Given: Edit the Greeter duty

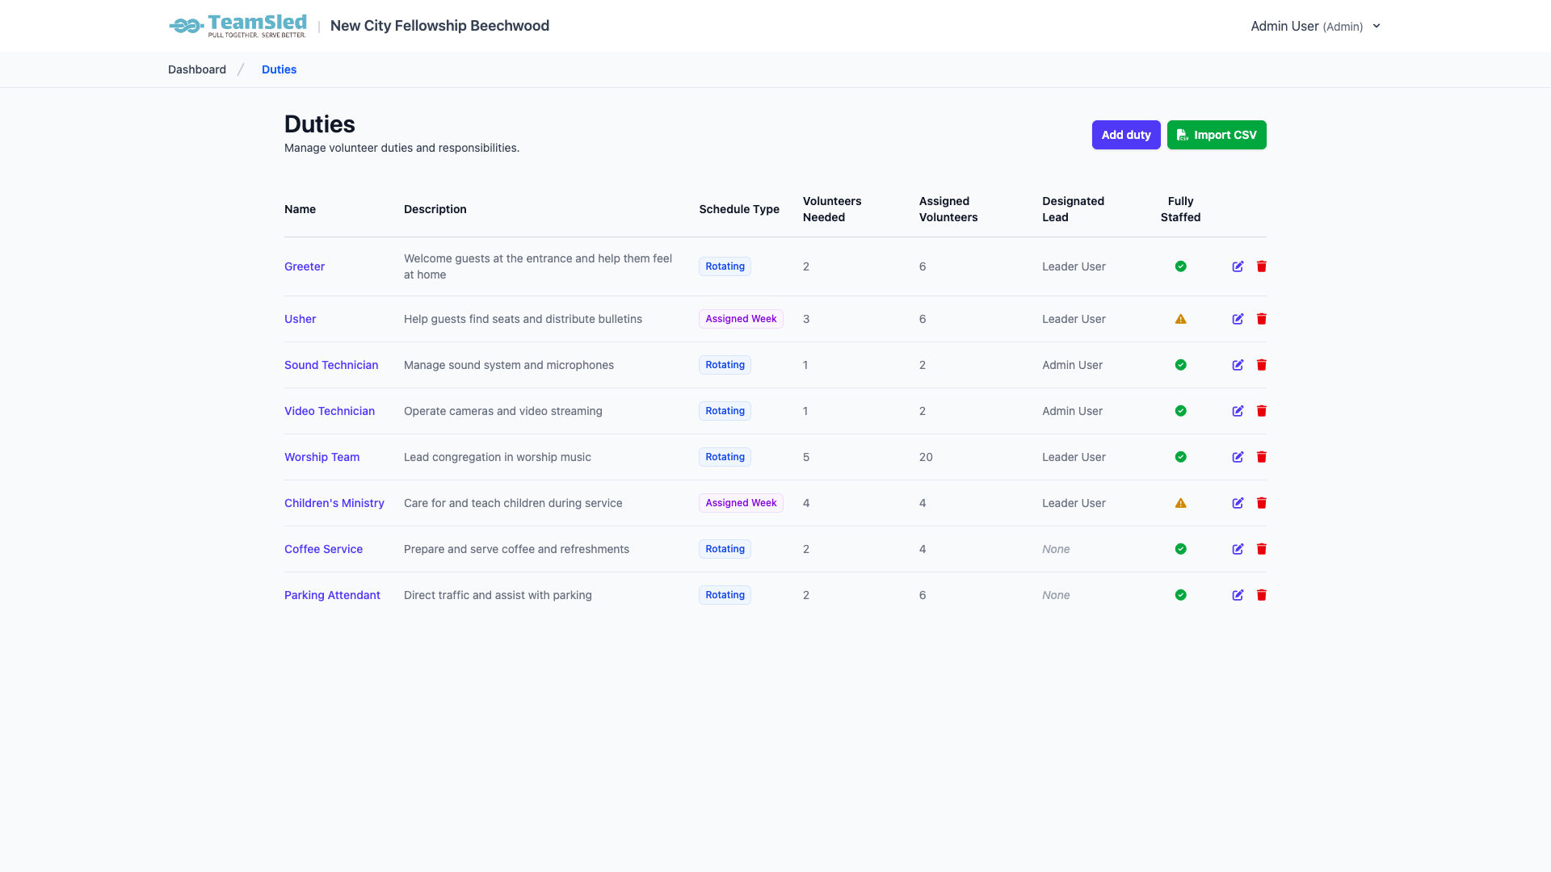Looking at the screenshot, I should coord(1238,266).
